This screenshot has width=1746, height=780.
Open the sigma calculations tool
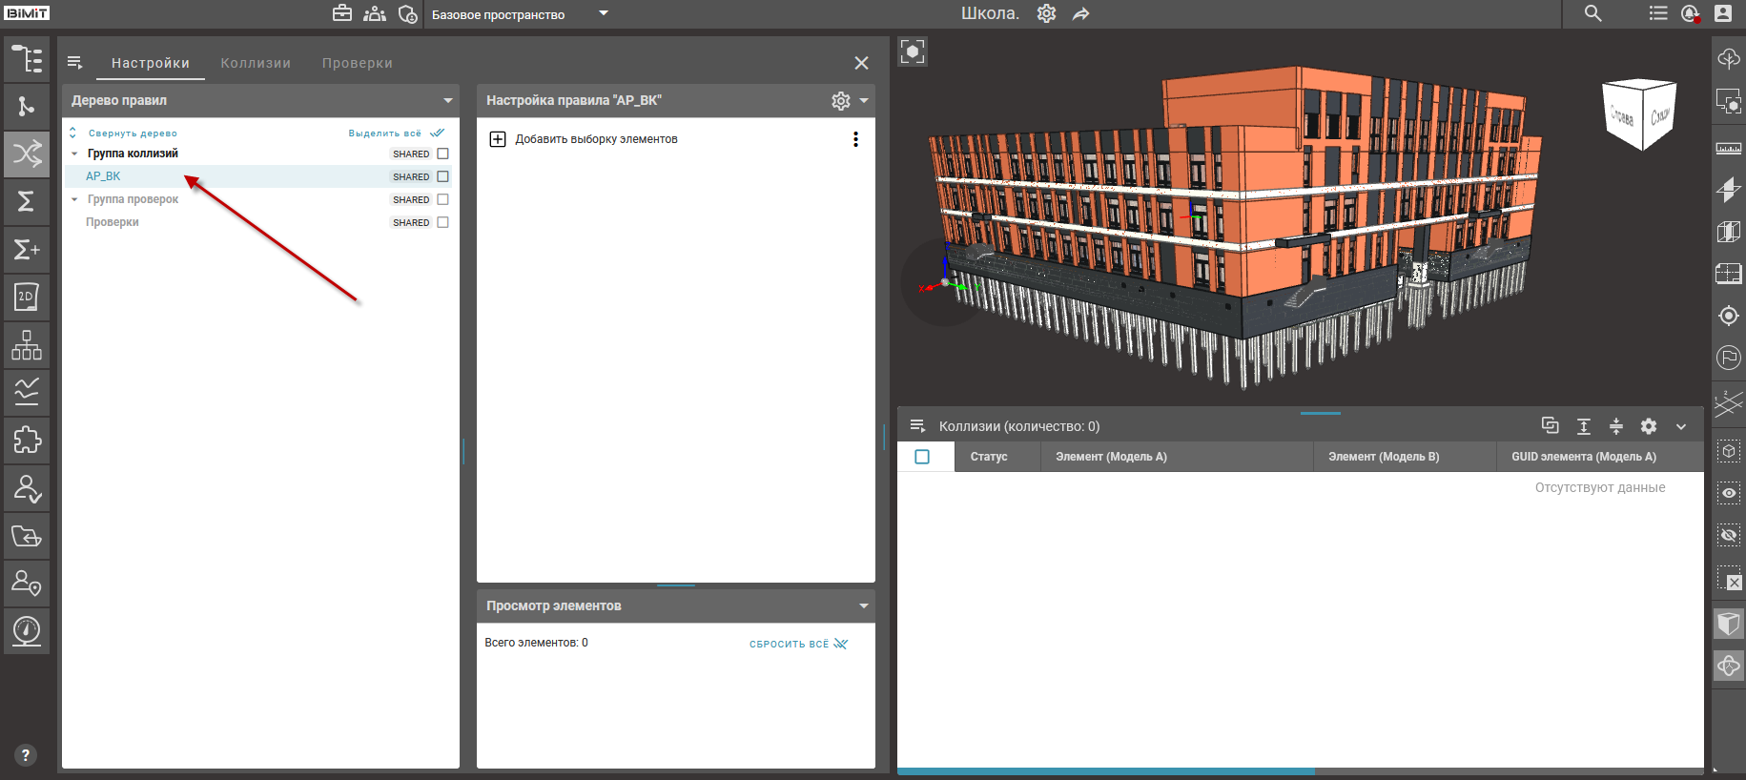(x=27, y=201)
